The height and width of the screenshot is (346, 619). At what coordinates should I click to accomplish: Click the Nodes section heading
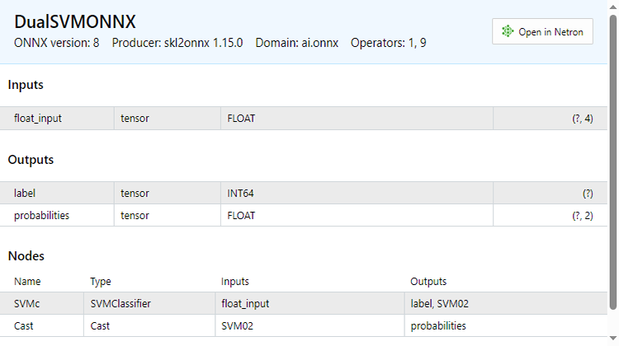26,255
